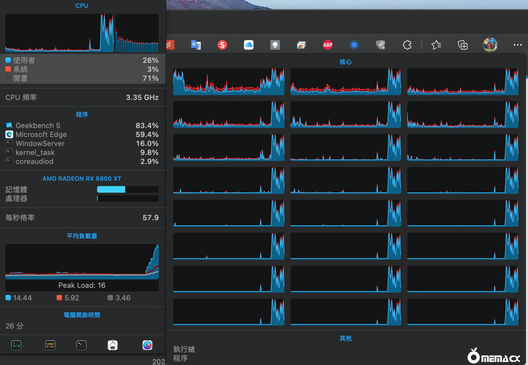
Task: Select the Microsoft Edge process row
Action: [82, 134]
